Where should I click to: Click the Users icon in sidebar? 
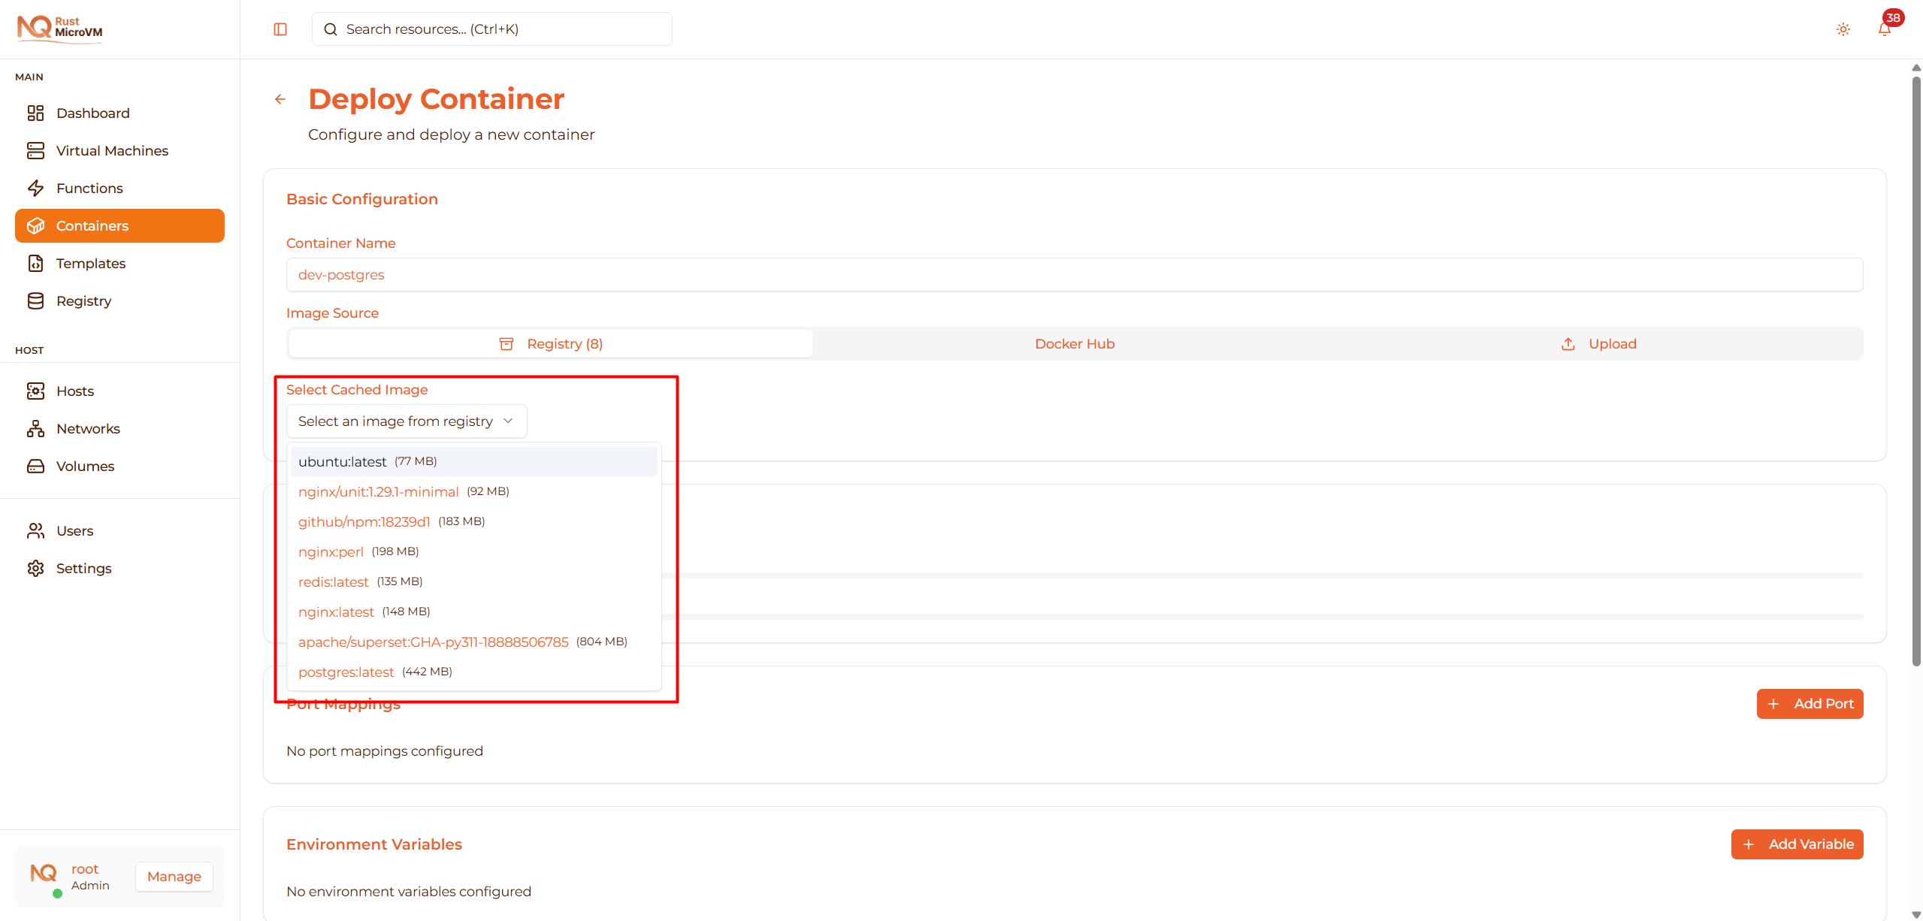pos(35,530)
